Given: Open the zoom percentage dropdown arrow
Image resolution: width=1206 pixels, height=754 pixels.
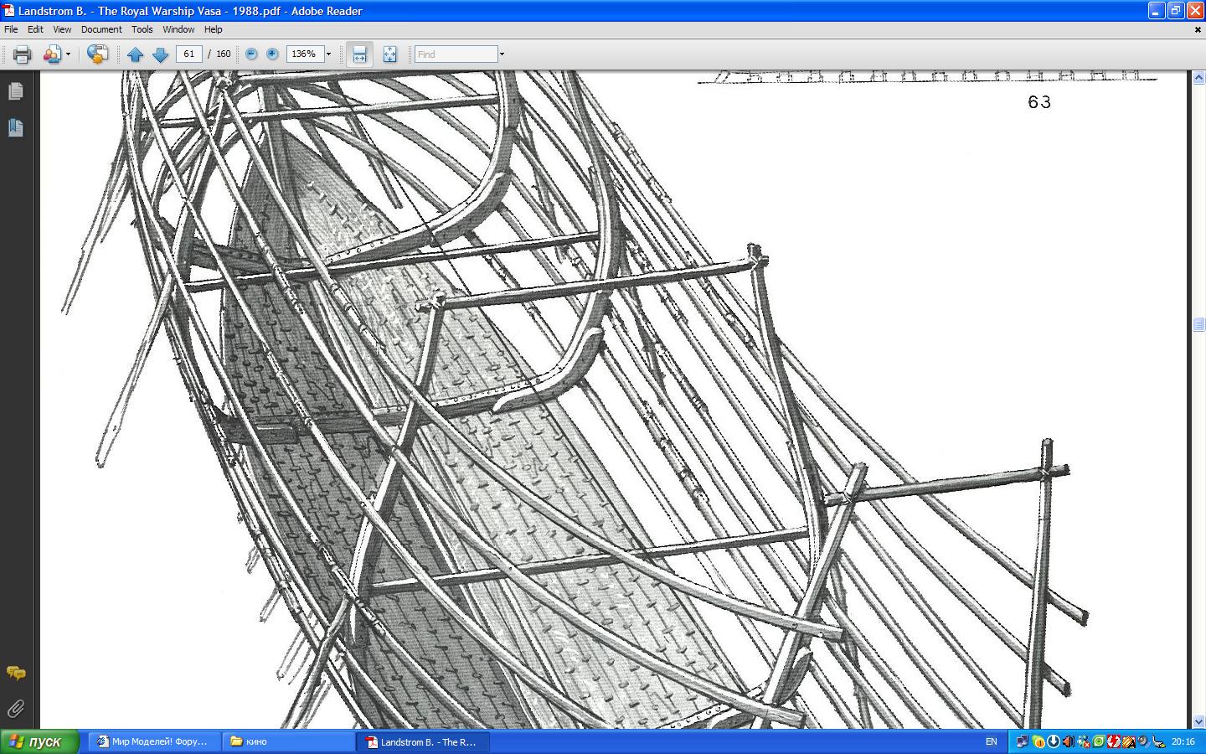Looking at the screenshot, I should [328, 54].
